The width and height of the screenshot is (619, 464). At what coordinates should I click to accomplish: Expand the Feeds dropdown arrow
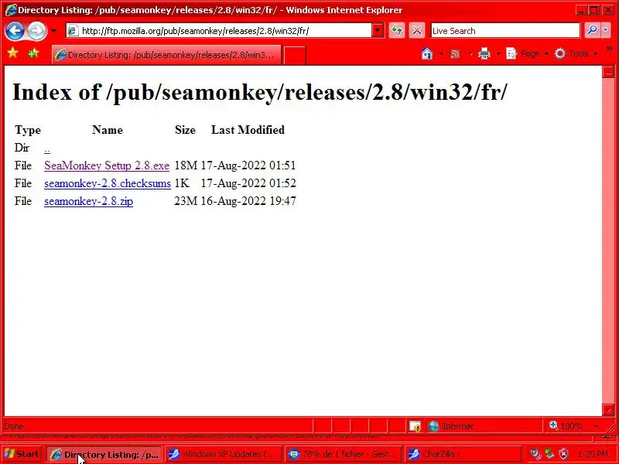[470, 53]
